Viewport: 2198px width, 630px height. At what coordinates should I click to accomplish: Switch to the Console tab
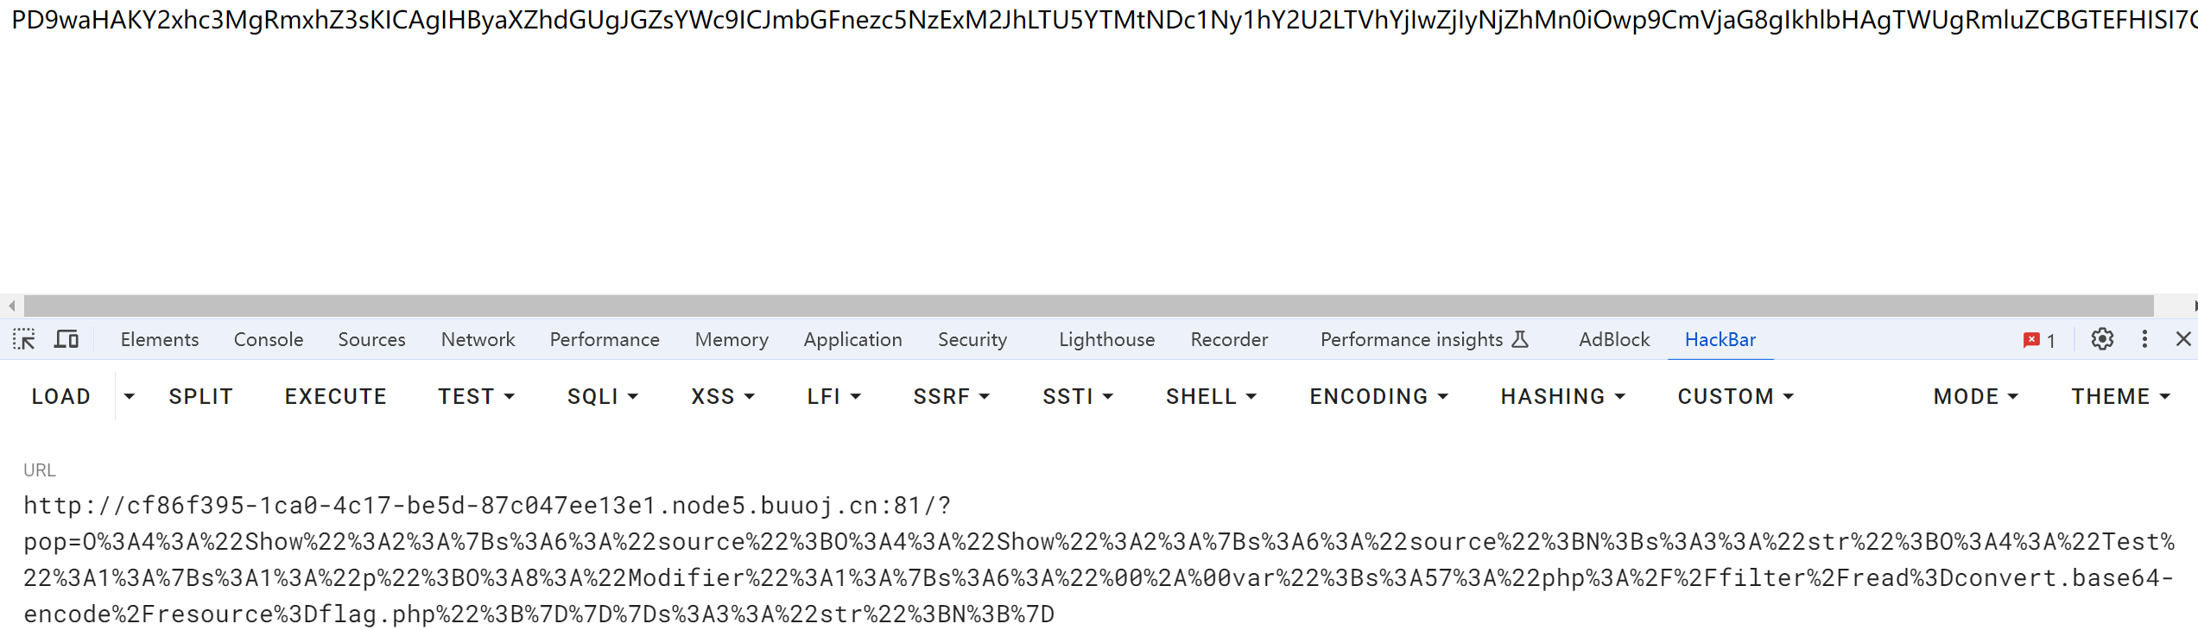(x=269, y=339)
